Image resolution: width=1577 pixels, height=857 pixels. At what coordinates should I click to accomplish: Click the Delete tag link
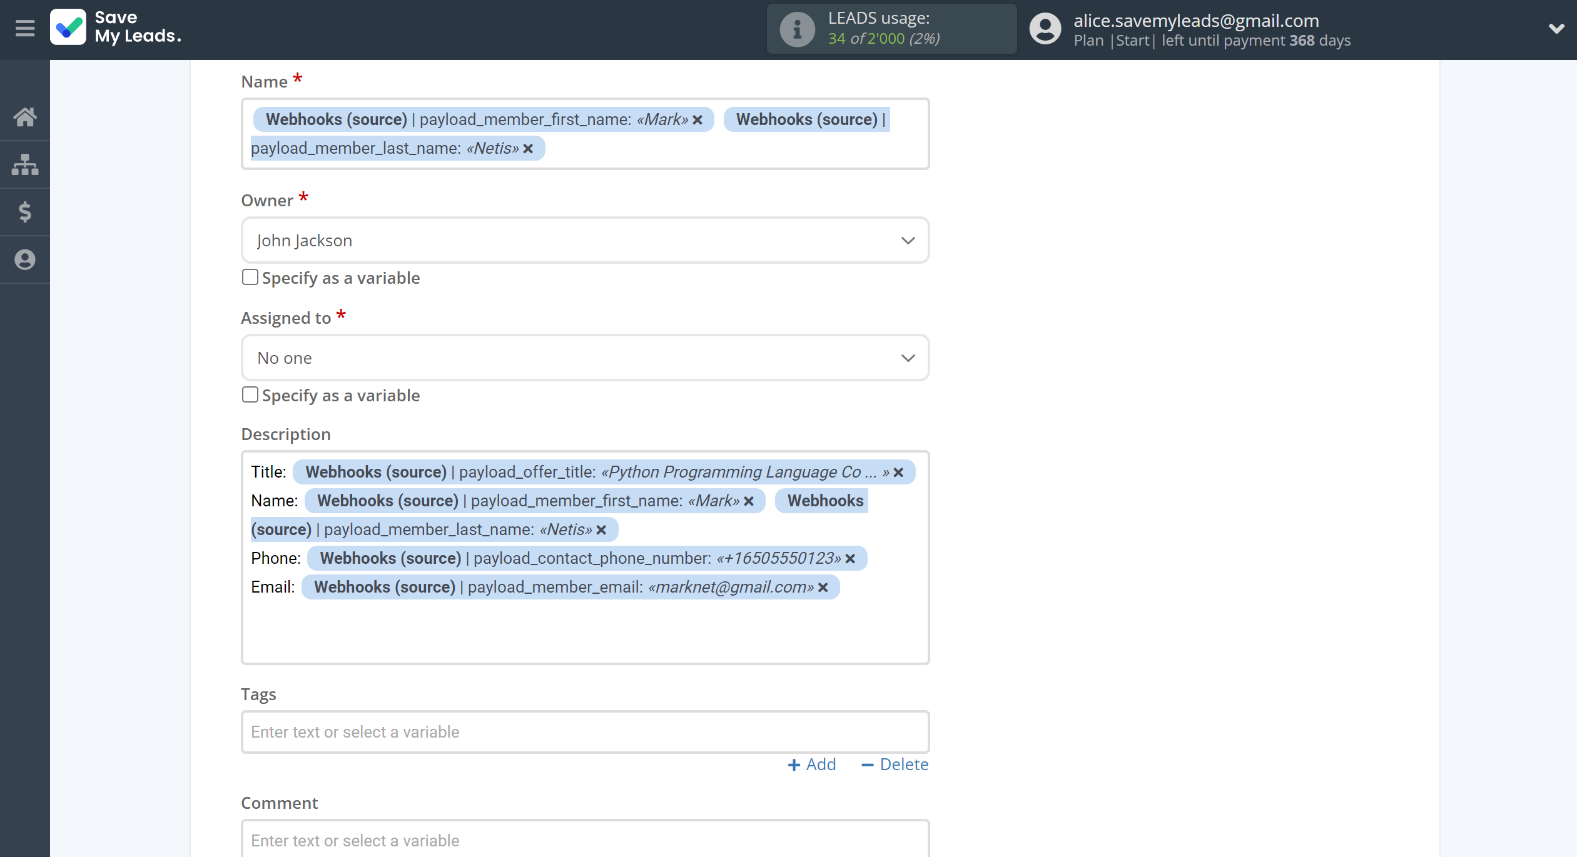pyautogui.click(x=895, y=764)
